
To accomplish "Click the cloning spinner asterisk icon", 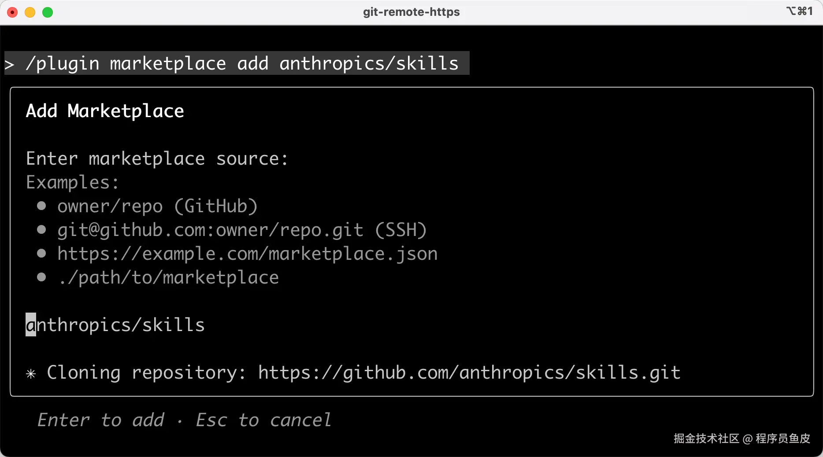I will coord(31,374).
